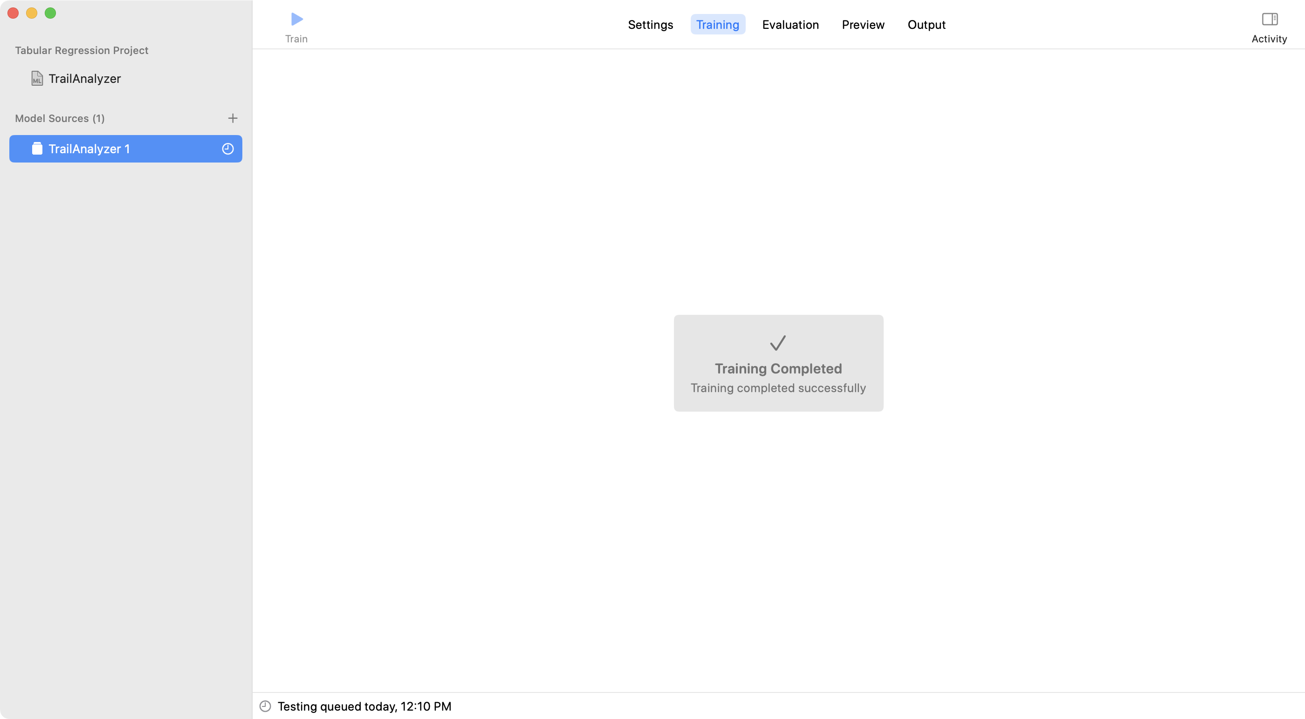Image resolution: width=1305 pixels, height=719 pixels.
Task: Select the Training tab
Action: (x=717, y=24)
